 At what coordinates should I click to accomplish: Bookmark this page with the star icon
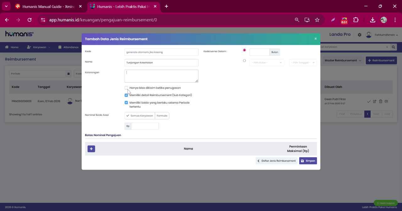pyautogui.click(x=317, y=20)
